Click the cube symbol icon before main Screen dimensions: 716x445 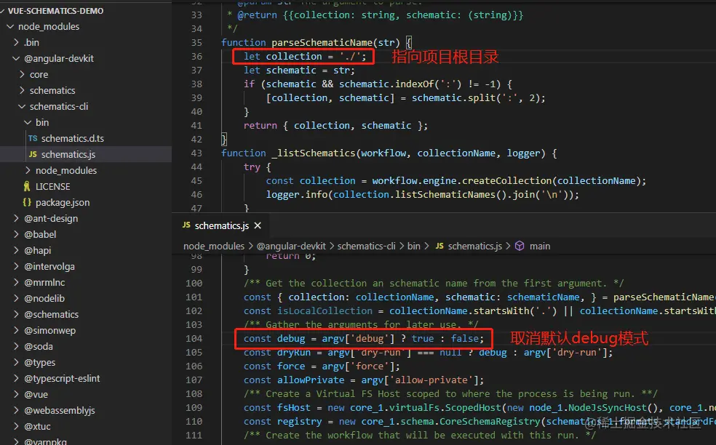(520, 246)
